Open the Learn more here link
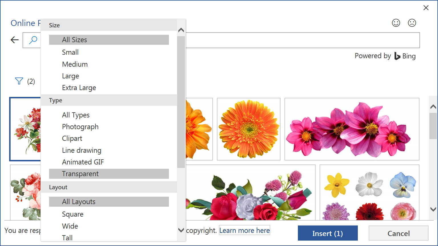Image resolution: width=438 pixels, height=246 pixels. 244,231
